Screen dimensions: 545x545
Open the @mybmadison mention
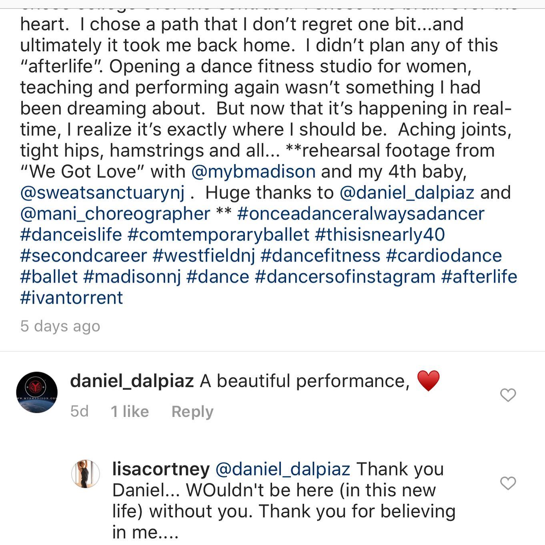(x=253, y=172)
